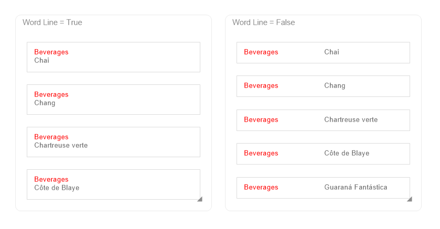Click red Beverages label beside Chang in right panel
The image size is (440, 229).
click(x=261, y=86)
